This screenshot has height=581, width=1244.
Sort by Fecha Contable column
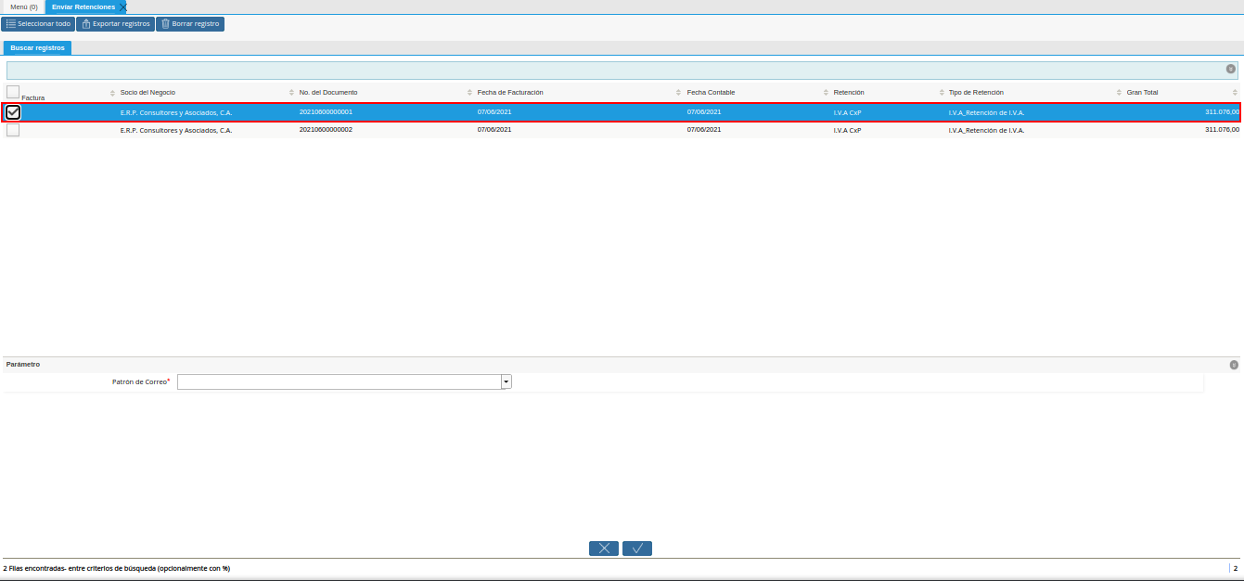pos(712,92)
